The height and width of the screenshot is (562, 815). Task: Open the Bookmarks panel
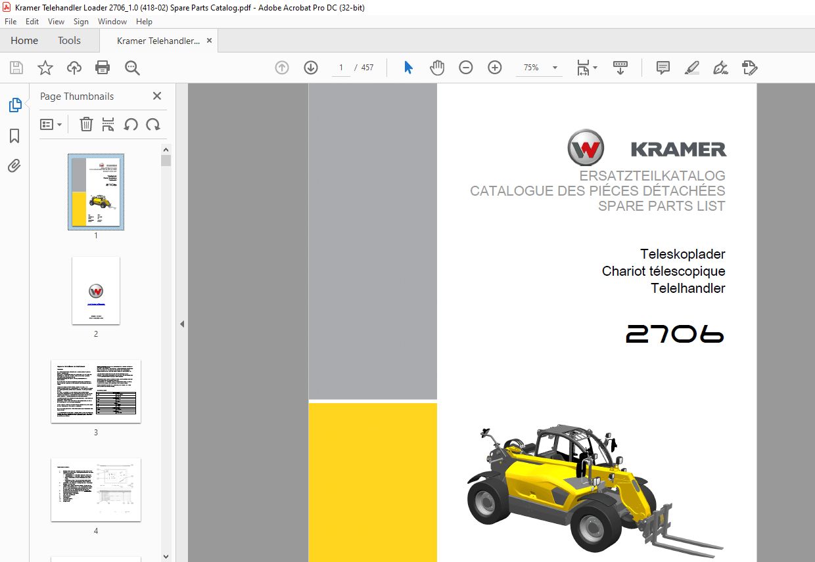pos(14,135)
